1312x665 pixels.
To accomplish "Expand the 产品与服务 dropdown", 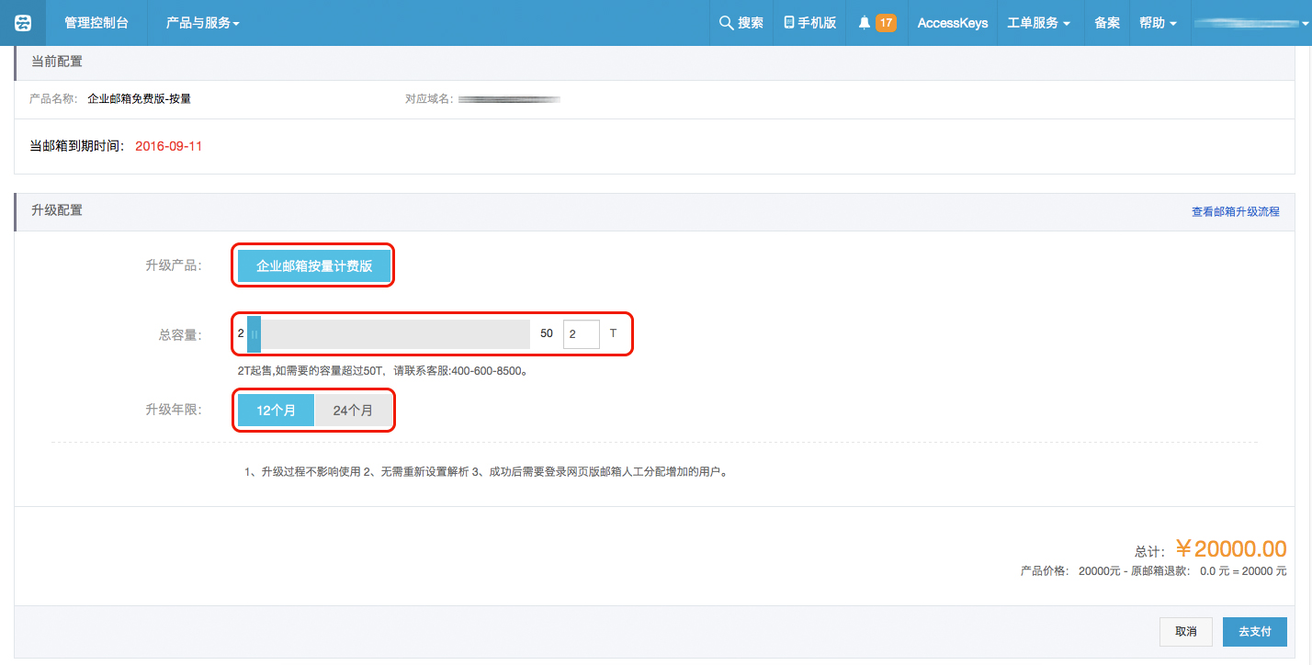I will coord(202,23).
